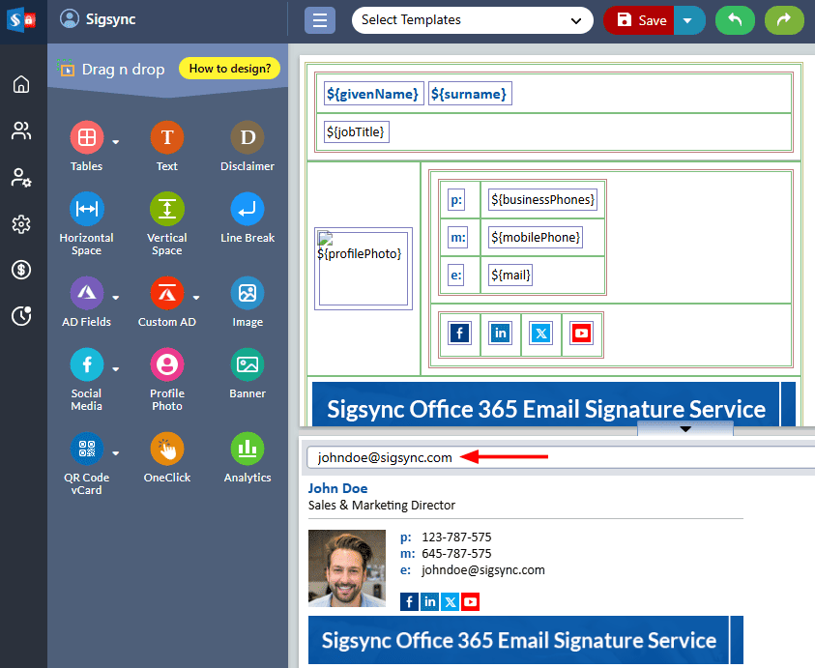Open the Select Templates dropdown
Screen dimensions: 815x668
472,20
